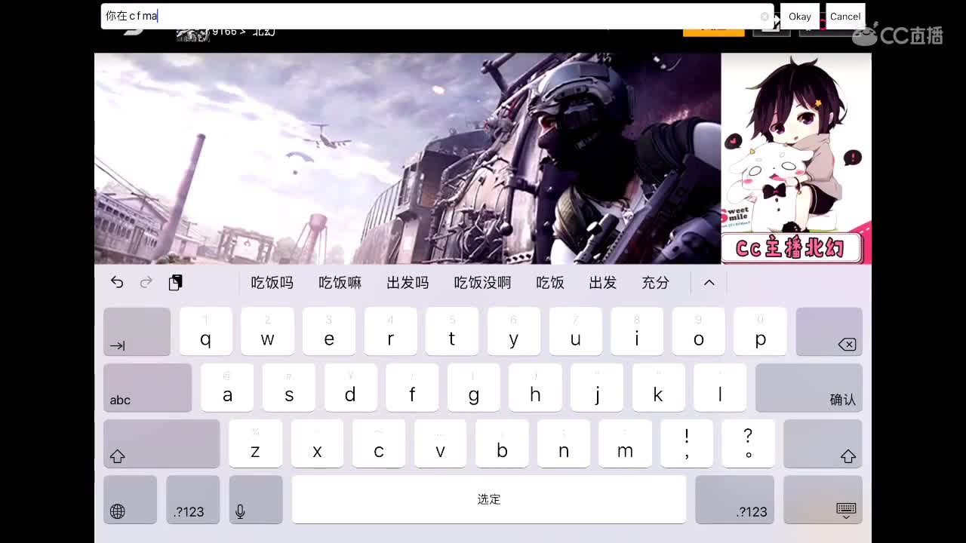Tap the h key
This screenshot has width=966, height=543.
click(535, 388)
